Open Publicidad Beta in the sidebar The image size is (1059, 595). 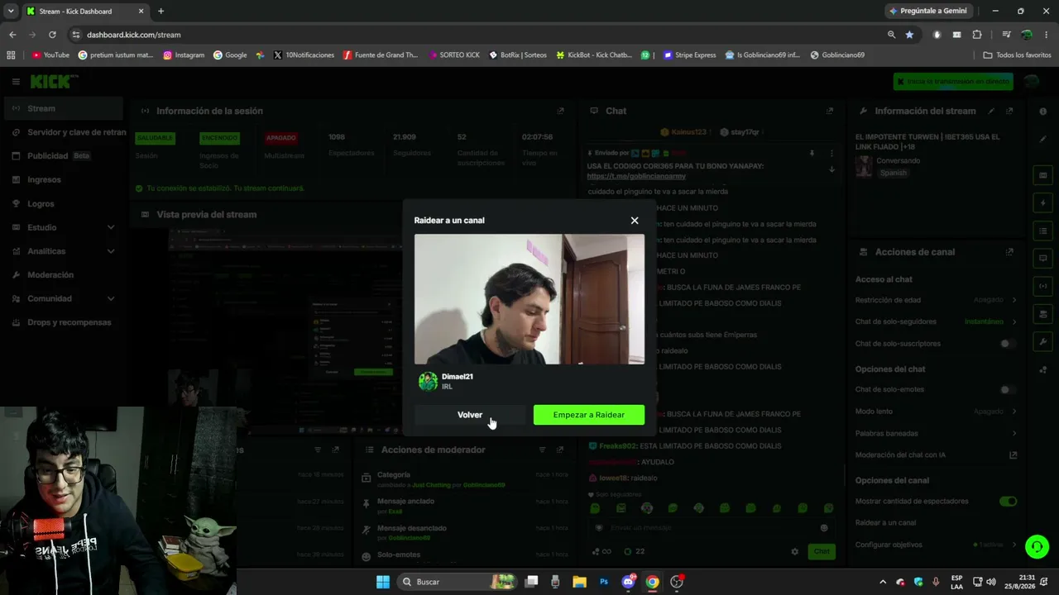click(62, 155)
